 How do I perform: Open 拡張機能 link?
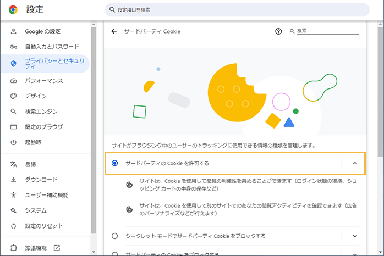click(x=36, y=248)
